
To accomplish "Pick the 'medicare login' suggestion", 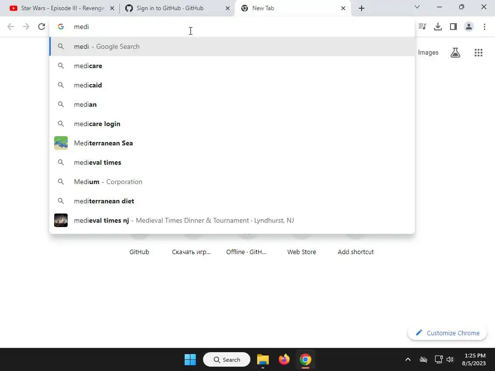I will click(233, 124).
